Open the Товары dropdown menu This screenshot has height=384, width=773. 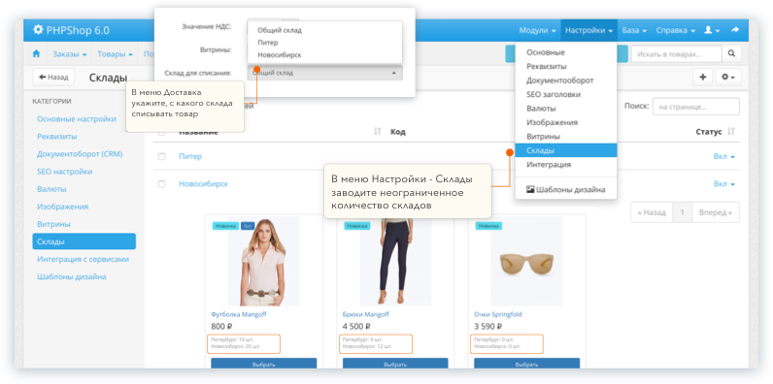[x=115, y=54]
